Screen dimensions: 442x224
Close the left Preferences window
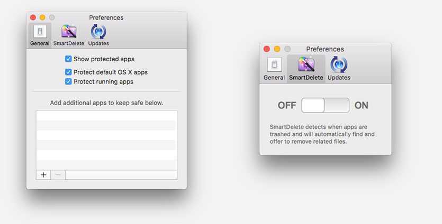(x=33, y=18)
